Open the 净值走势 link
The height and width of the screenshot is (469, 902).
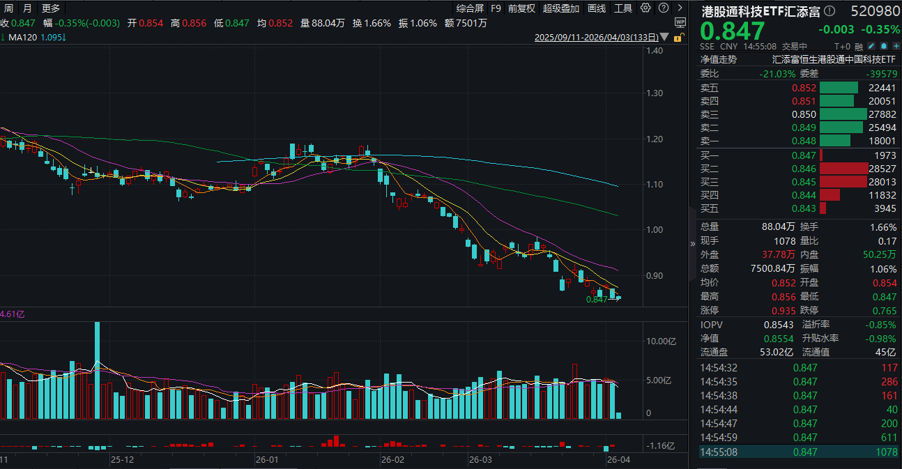point(719,60)
